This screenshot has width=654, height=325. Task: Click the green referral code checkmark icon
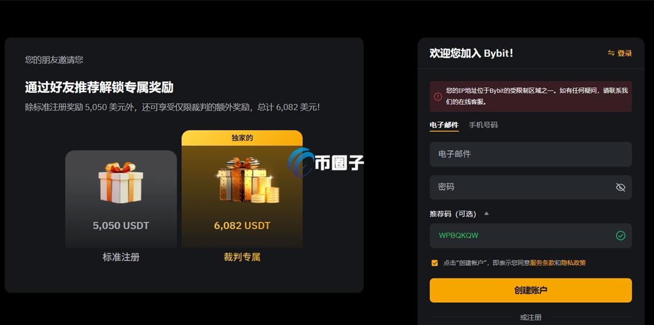[x=621, y=235]
